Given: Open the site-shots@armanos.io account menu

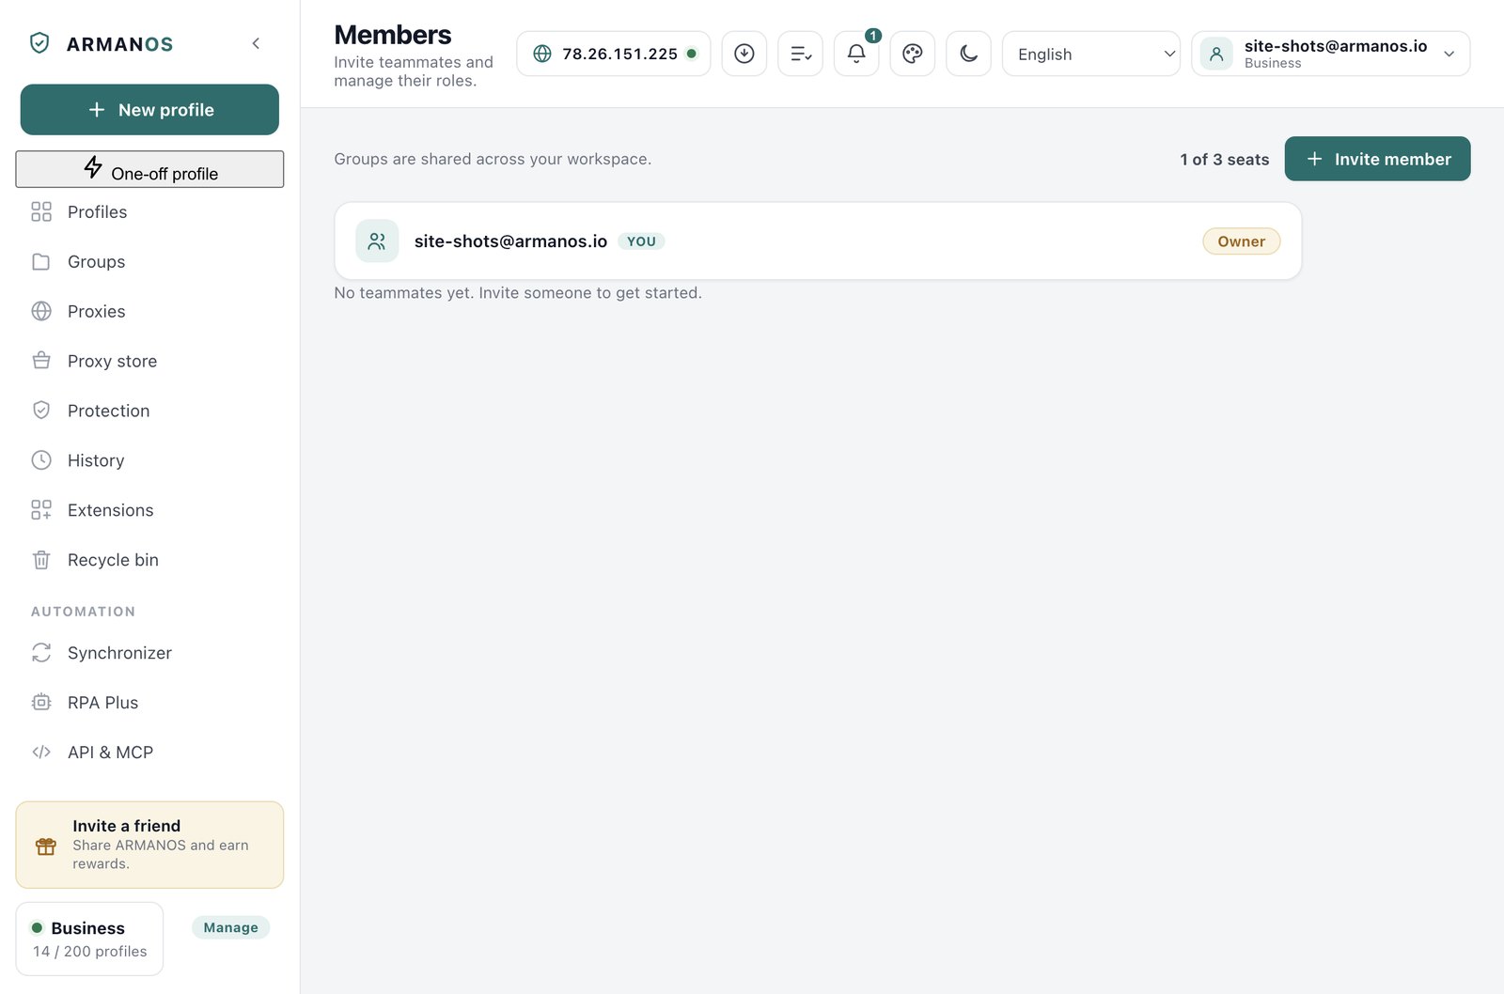Looking at the screenshot, I should coord(1331,54).
